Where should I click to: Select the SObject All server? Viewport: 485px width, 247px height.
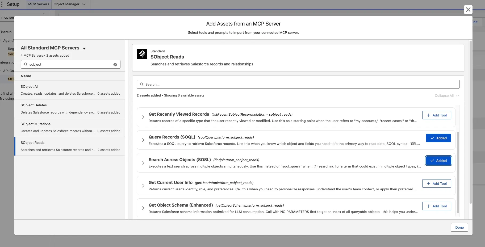click(x=70, y=90)
